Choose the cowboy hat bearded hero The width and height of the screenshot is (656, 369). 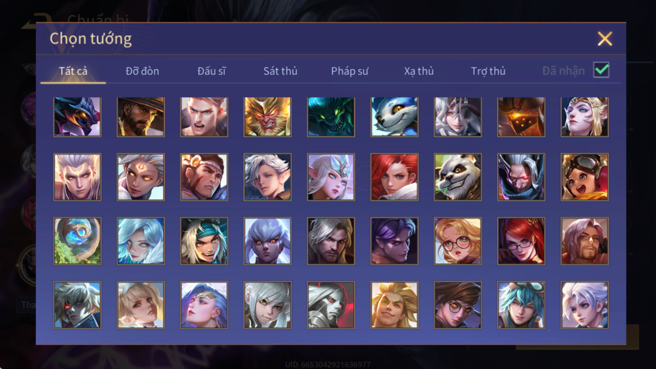(x=141, y=117)
